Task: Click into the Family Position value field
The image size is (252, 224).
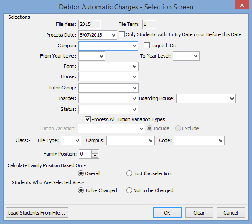Action: pos(85,154)
